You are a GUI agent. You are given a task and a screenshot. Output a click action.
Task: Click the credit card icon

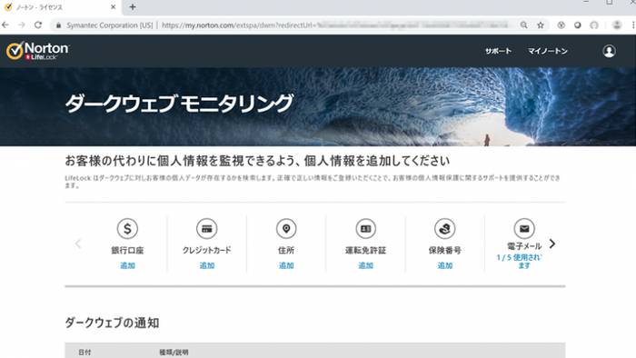tap(207, 229)
